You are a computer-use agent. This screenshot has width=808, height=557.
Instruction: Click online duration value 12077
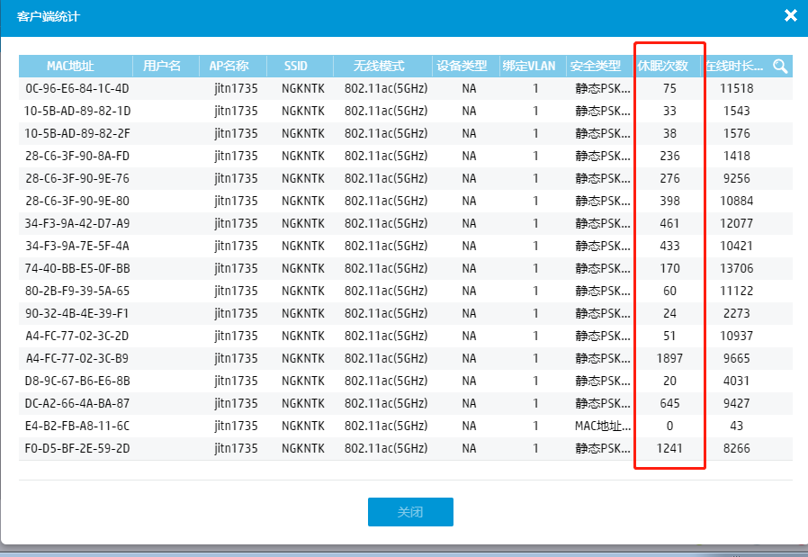(736, 224)
